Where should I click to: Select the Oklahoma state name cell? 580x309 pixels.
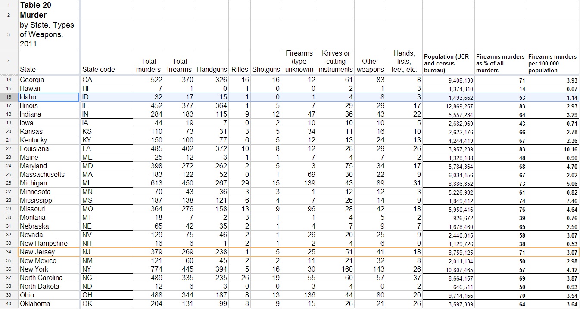point(48,303)
